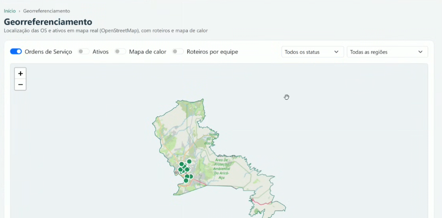Click the Georreferenciamento breadcrumb text
442x218 pixels.
(x=47, y=11)
